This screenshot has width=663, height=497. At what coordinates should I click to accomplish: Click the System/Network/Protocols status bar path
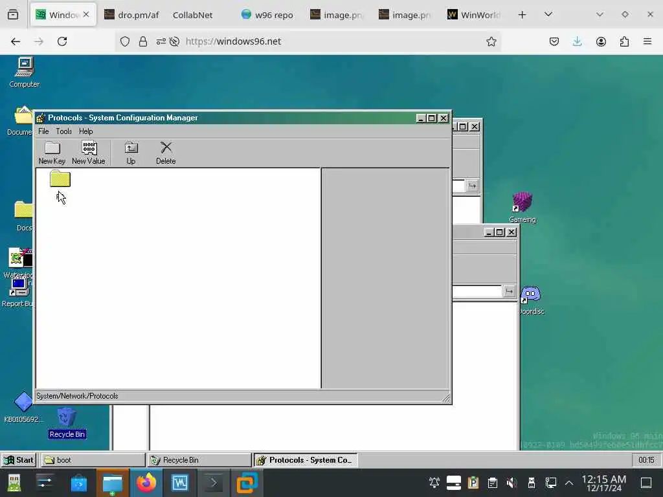point(77,396)
